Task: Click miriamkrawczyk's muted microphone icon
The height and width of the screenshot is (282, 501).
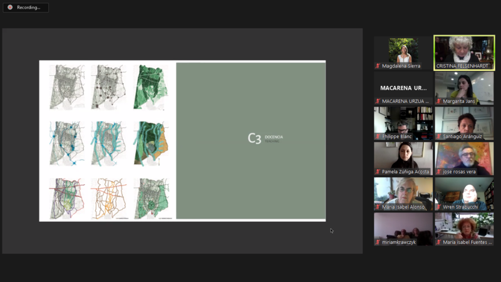Action: pyautogui.click(x=378, y=242)
